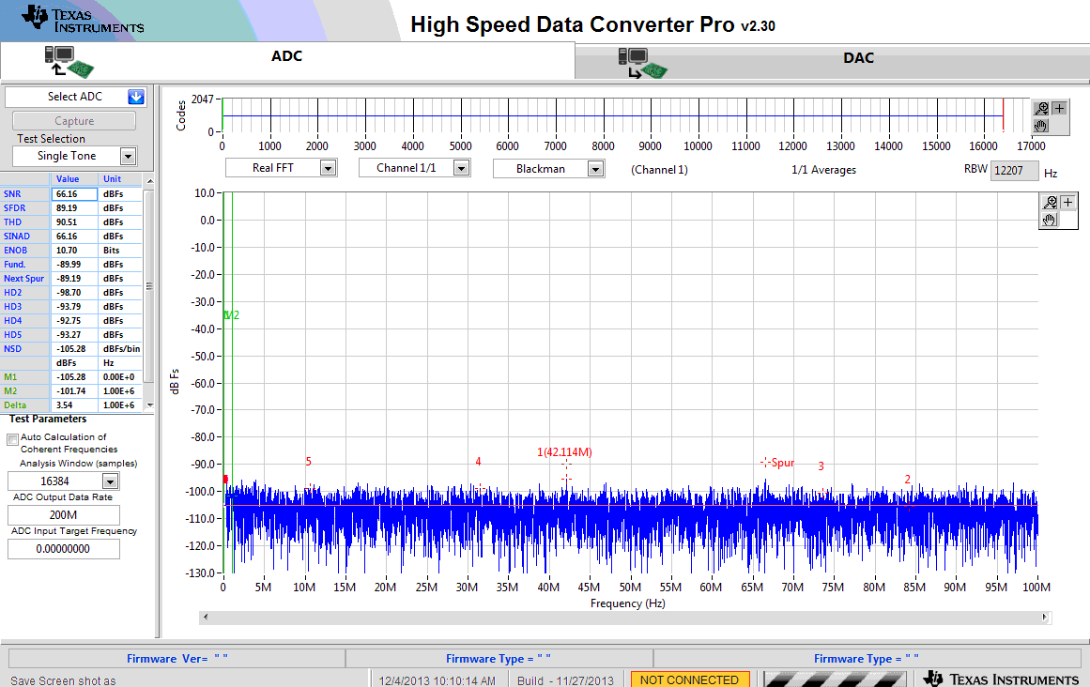Screen dimensions: 1090x687
Task: Click harmonic marker 2 on the FFT plot
Action: pos(907,480)
